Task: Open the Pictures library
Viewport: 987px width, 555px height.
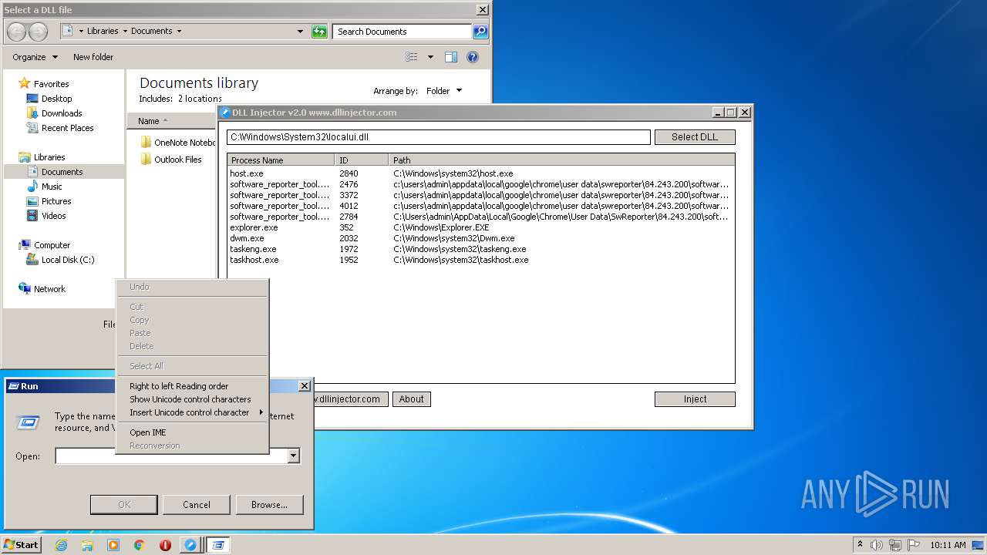Action: coord(56,201)
